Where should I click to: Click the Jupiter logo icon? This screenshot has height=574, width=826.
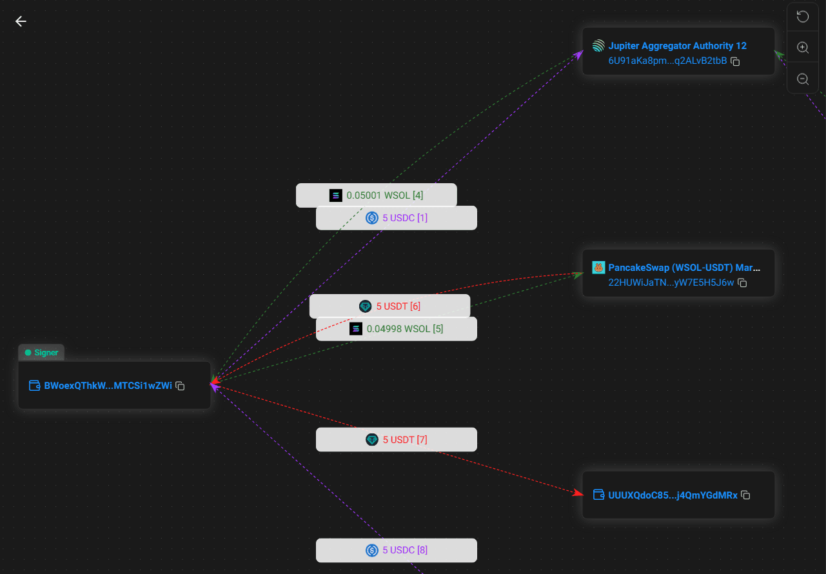coord(599,46)
